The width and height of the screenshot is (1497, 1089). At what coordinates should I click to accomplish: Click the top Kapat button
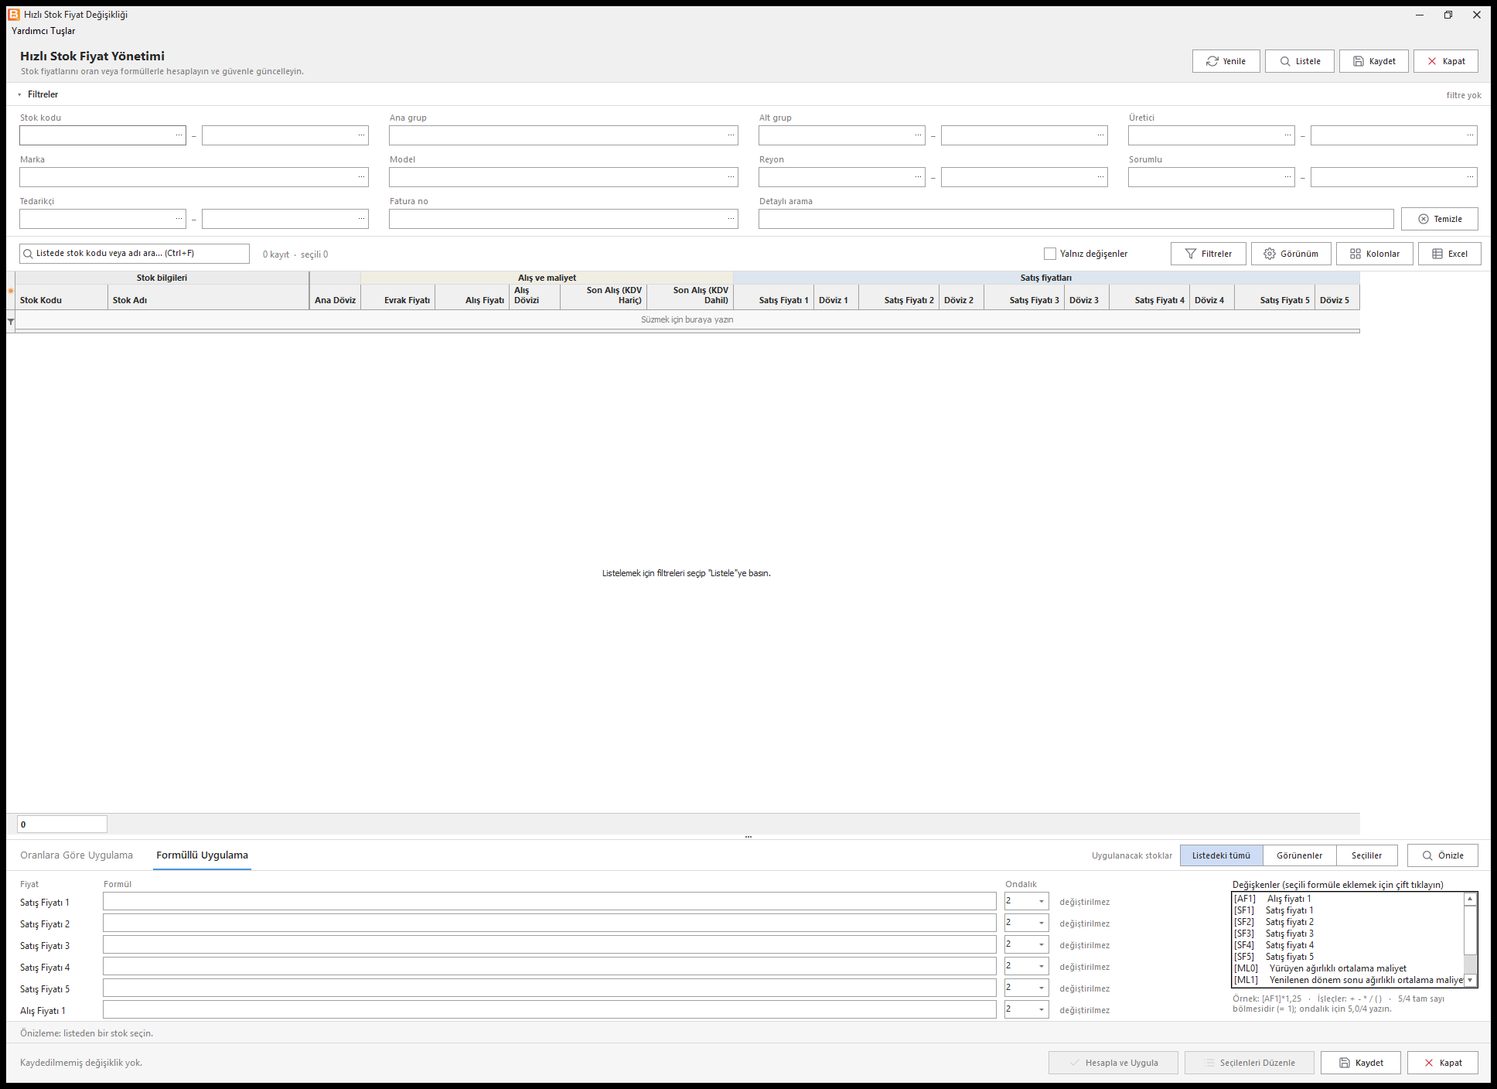1445,61
